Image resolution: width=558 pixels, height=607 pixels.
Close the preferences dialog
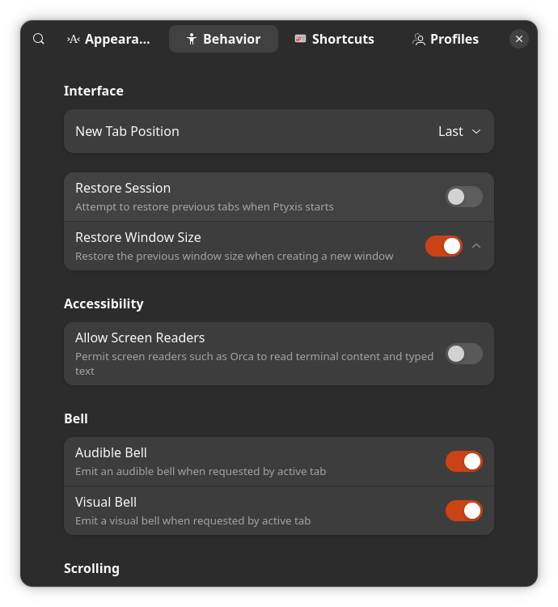click(x=519, y=39)
